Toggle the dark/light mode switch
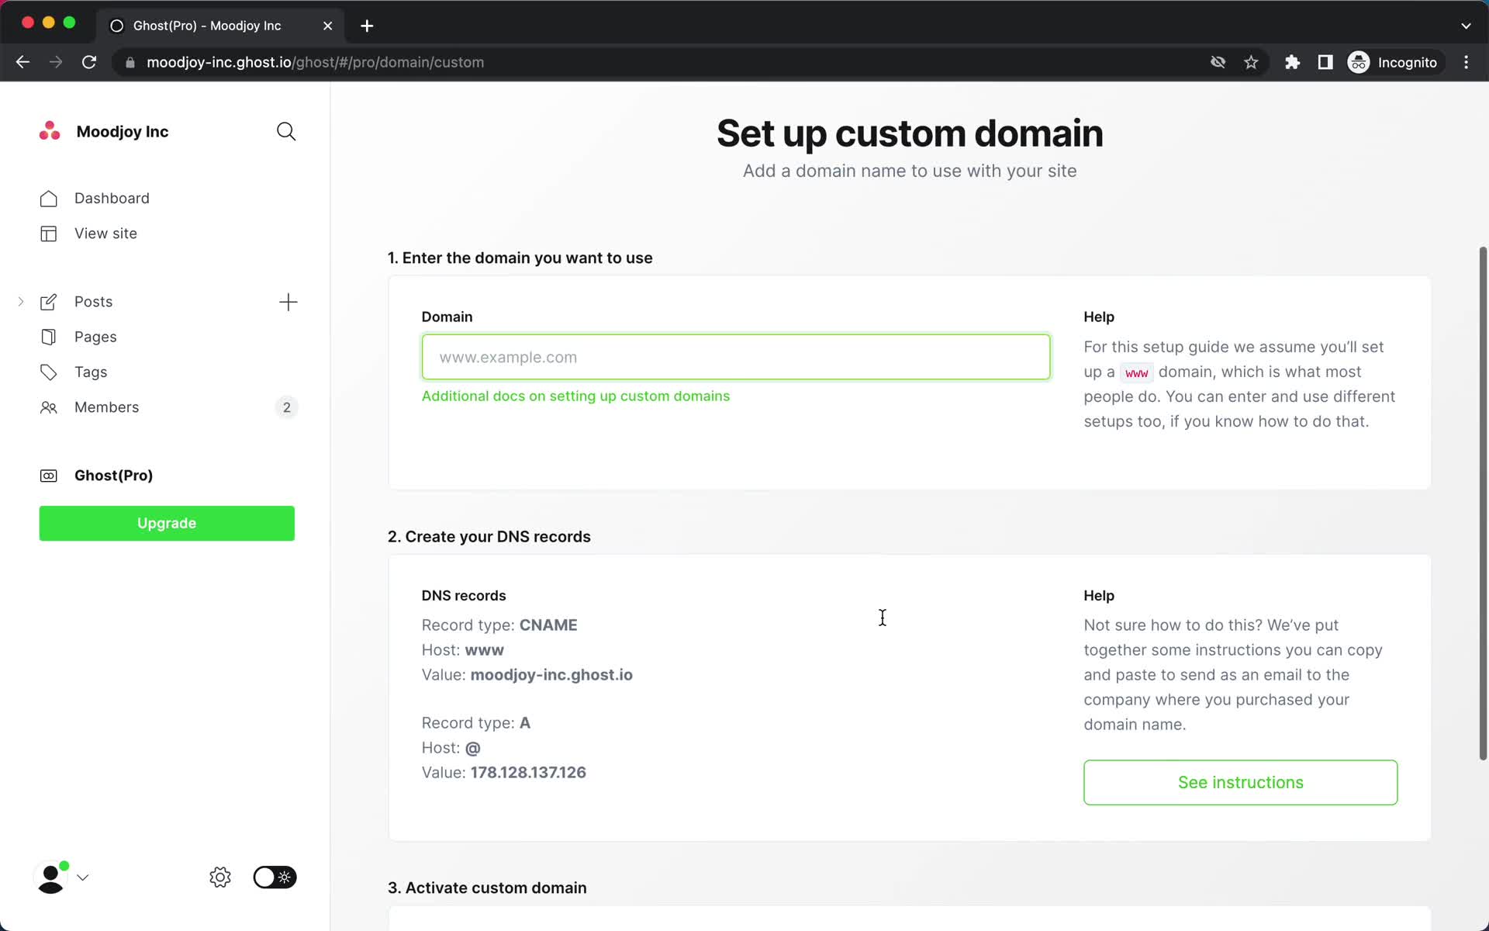The image size is (1489, 931). (x=273, y=877)
